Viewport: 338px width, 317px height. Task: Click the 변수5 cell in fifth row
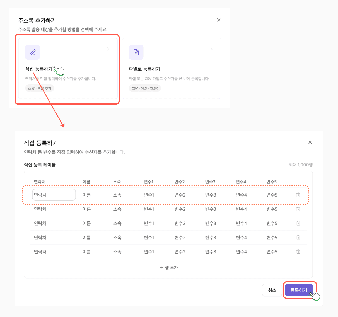click(272, 252)
